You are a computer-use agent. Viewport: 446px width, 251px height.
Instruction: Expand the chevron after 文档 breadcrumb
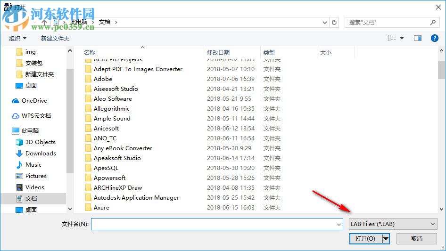click(x=116, y=22)
